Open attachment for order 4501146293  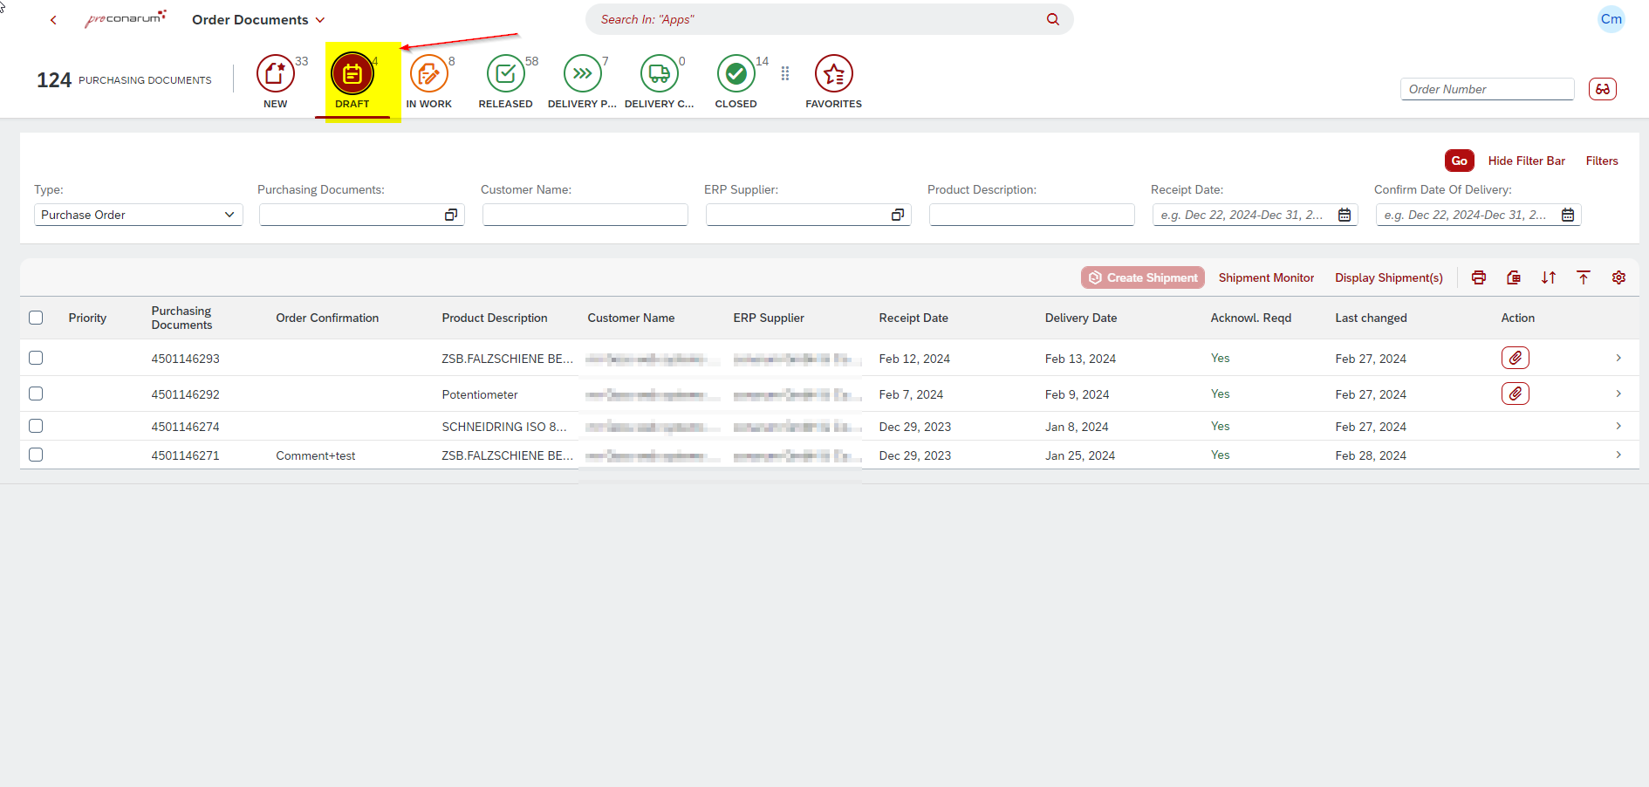[1515, 358]
